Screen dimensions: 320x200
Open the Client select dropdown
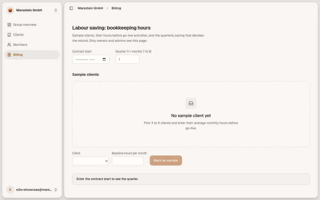[x=90, y=161]
